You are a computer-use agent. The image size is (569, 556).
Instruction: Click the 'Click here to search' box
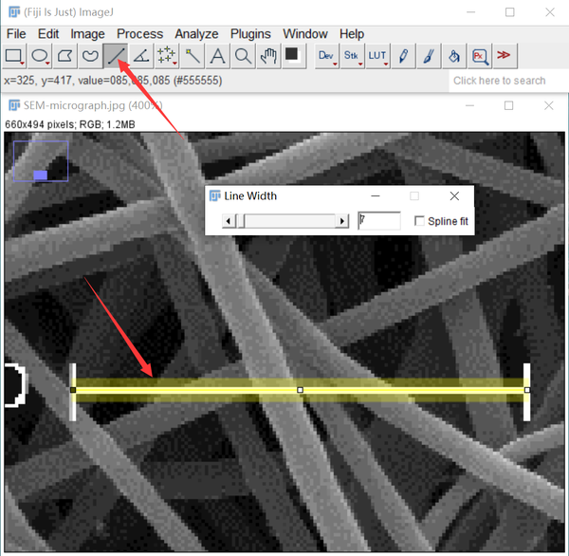tap(500, 81)
